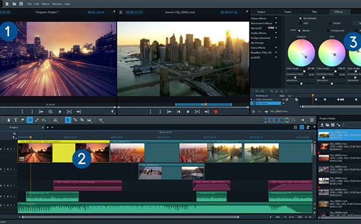Click the split scissors icon in timeline toolbar
The image size is (361, 224).
pos(101,120)
